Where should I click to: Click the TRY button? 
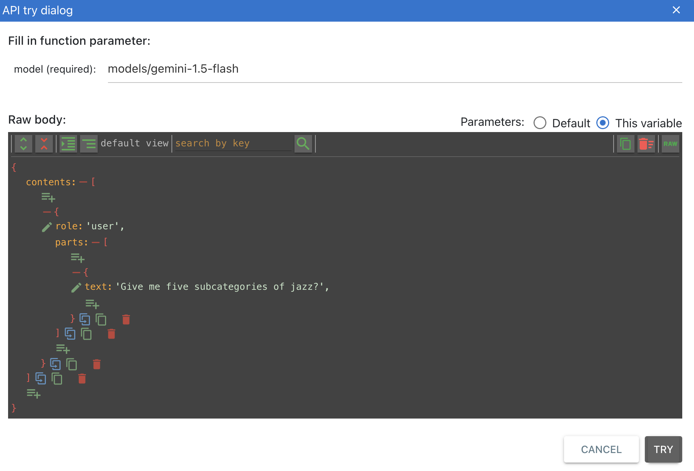663,449
